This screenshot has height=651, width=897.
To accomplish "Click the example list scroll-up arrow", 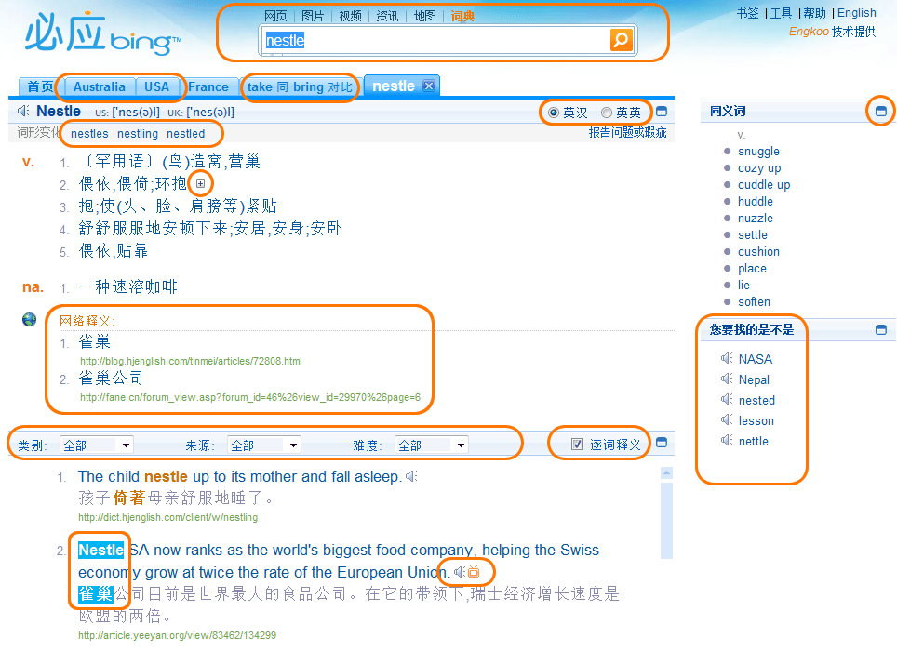I will coord(666,473).
